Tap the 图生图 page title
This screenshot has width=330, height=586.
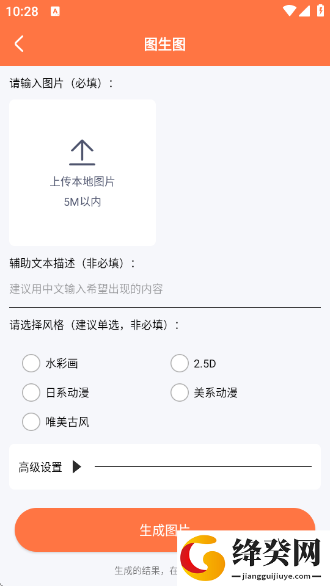(165, 44)
